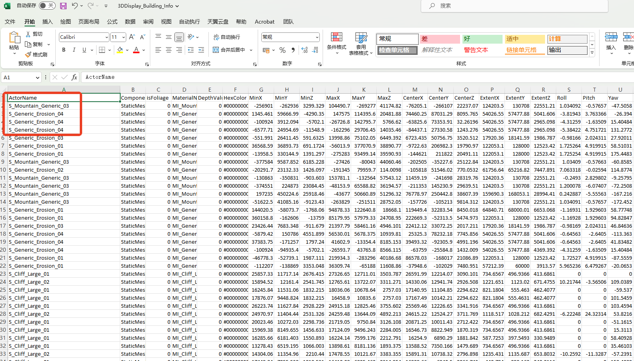Click the 搜索 search box

[x=514, y=6]
